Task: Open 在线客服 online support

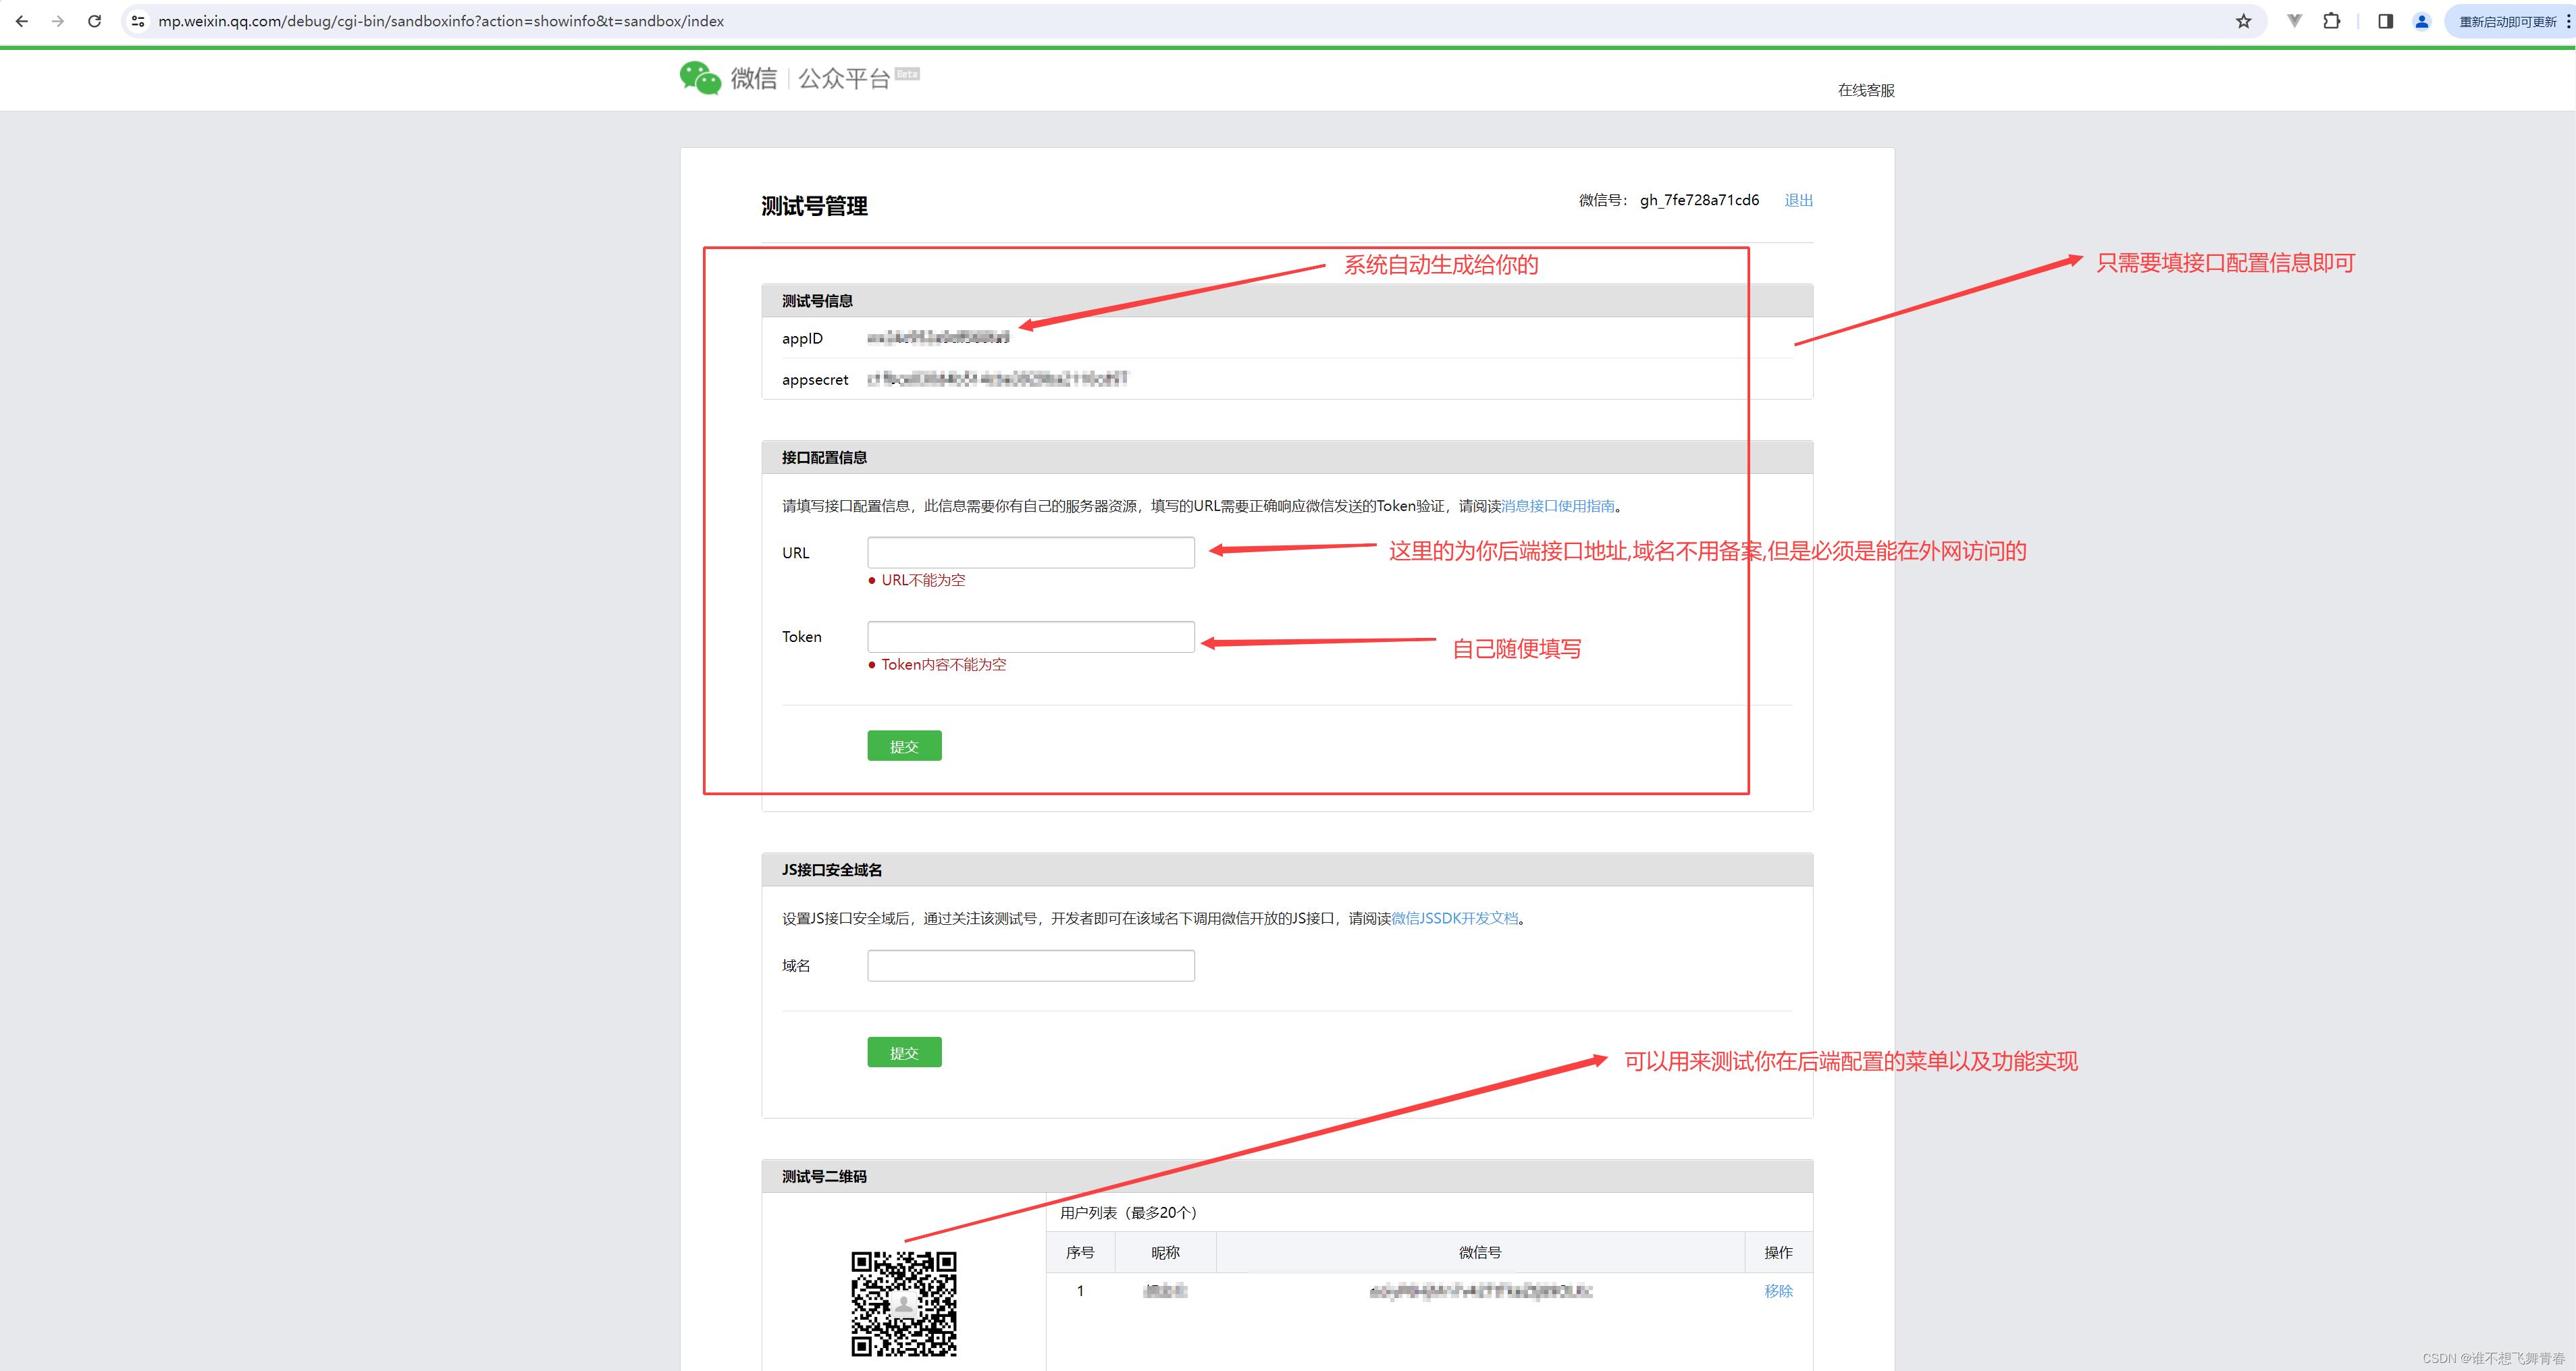Action: [x=1866, y=90]
